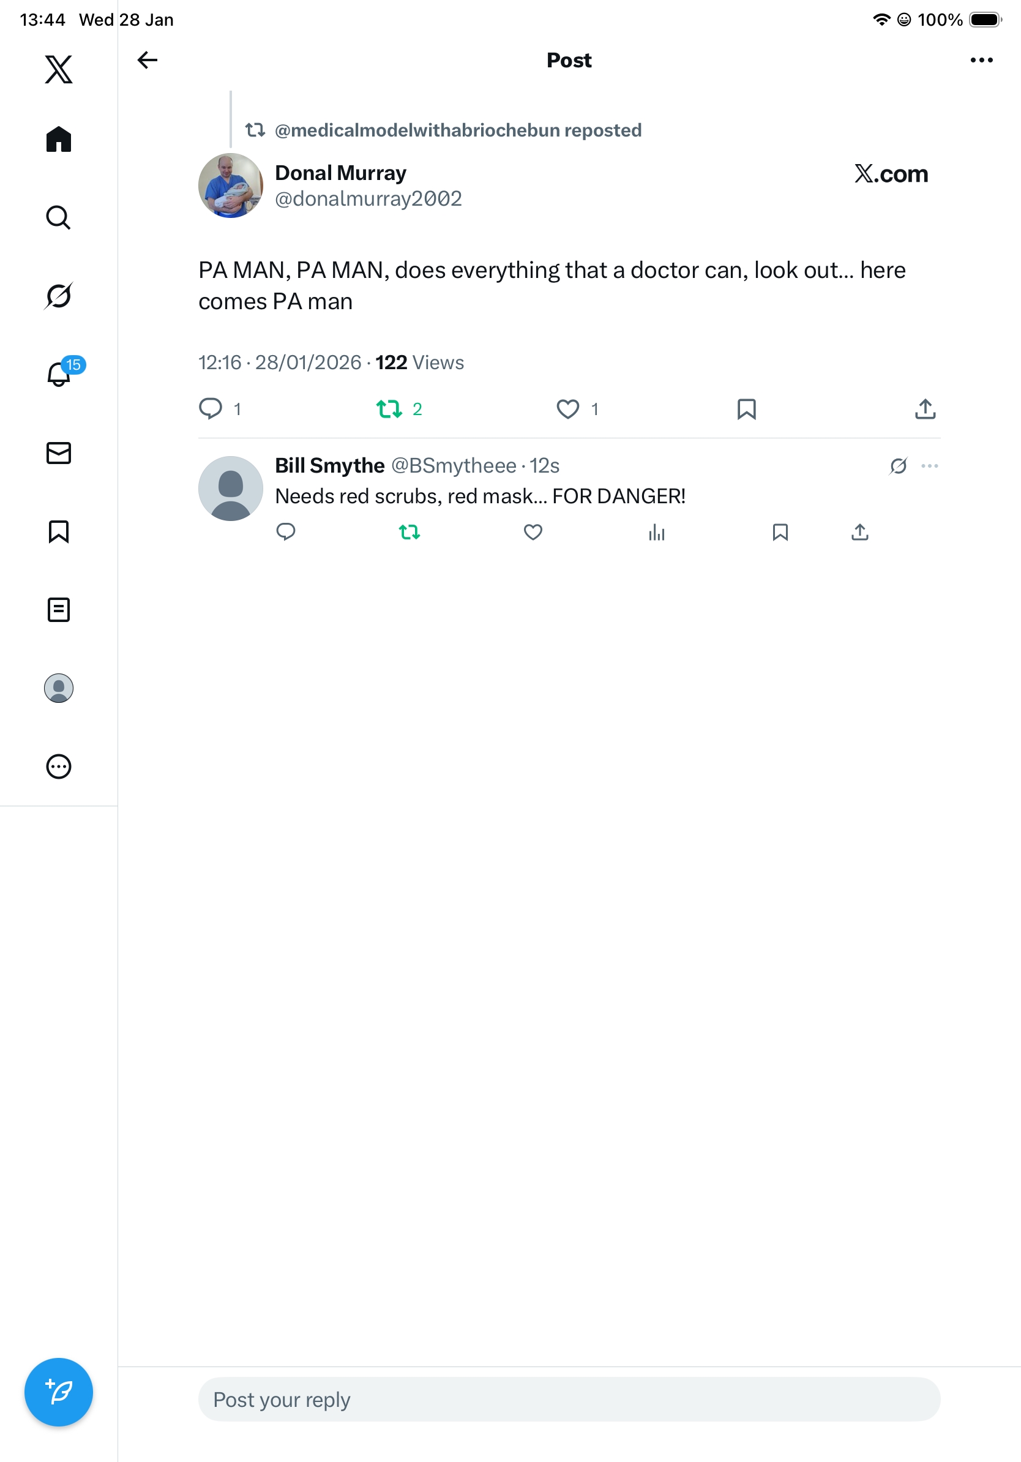Open Search in the sidebar

pos(59,217)
